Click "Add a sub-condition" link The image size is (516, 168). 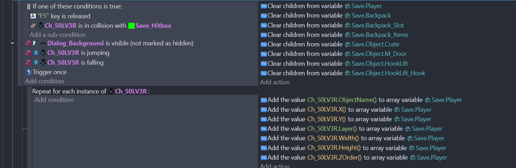tap(57, 35)
